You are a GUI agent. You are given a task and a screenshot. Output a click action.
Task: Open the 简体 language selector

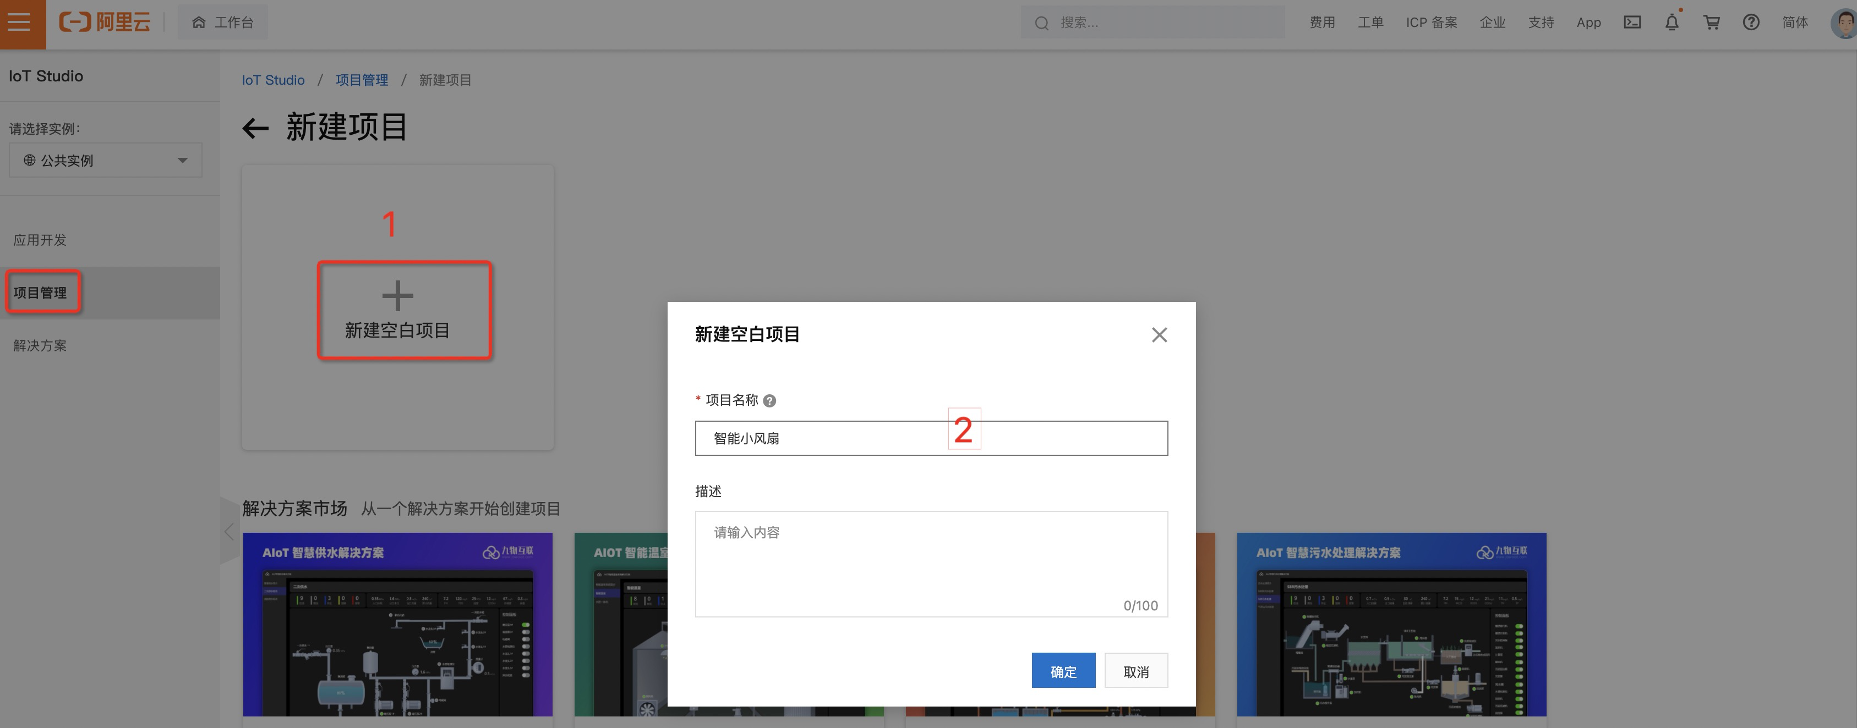click(x=1794, y=23)
